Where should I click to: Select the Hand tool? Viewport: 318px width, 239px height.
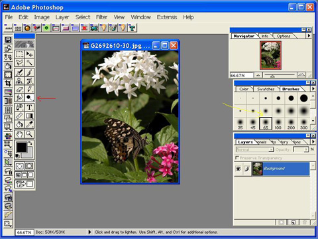click(19, 134)
